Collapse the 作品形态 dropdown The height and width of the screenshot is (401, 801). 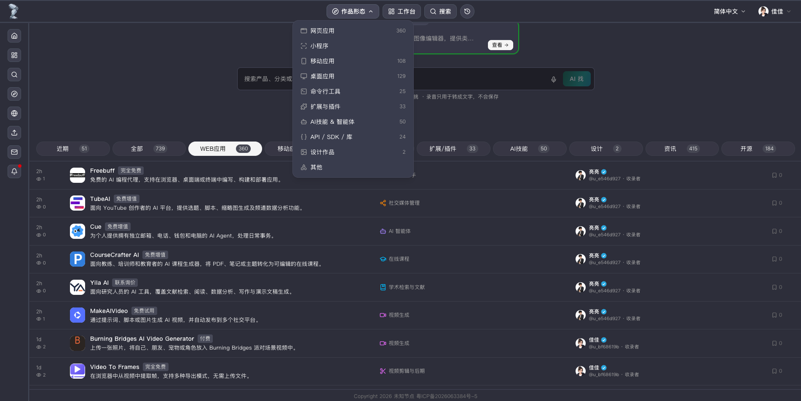pyautogui.click(x=353, y=11)
